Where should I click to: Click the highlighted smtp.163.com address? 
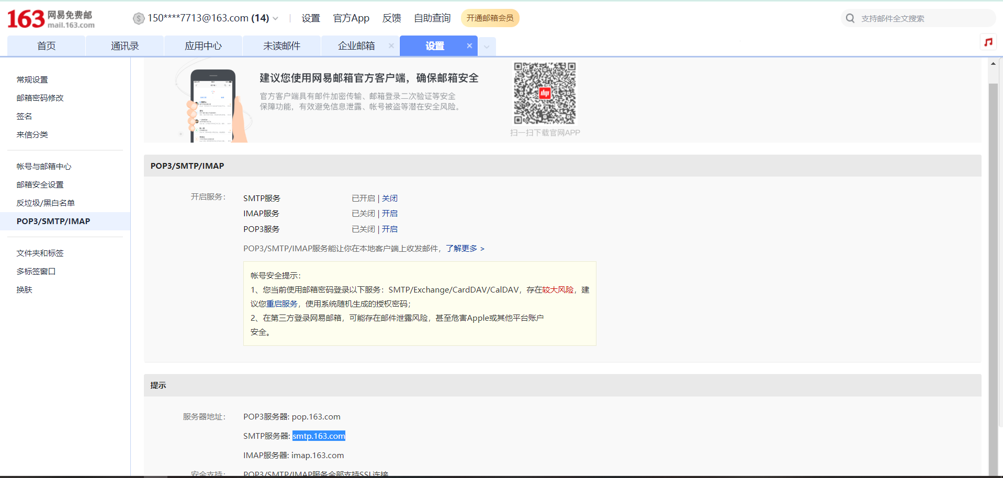[x=319, y=436]
